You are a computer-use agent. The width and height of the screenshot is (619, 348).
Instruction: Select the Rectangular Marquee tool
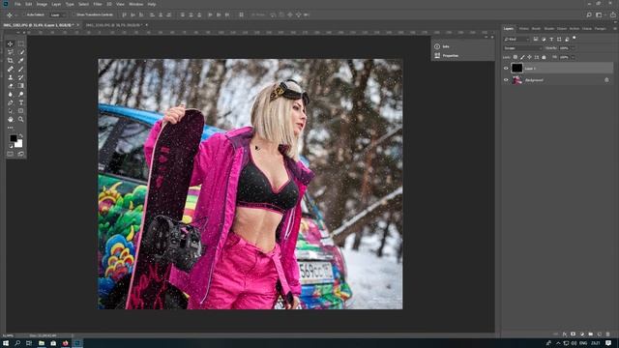click(21, 43)
